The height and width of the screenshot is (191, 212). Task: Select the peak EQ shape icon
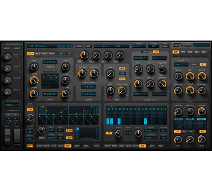tap(184, 131)
